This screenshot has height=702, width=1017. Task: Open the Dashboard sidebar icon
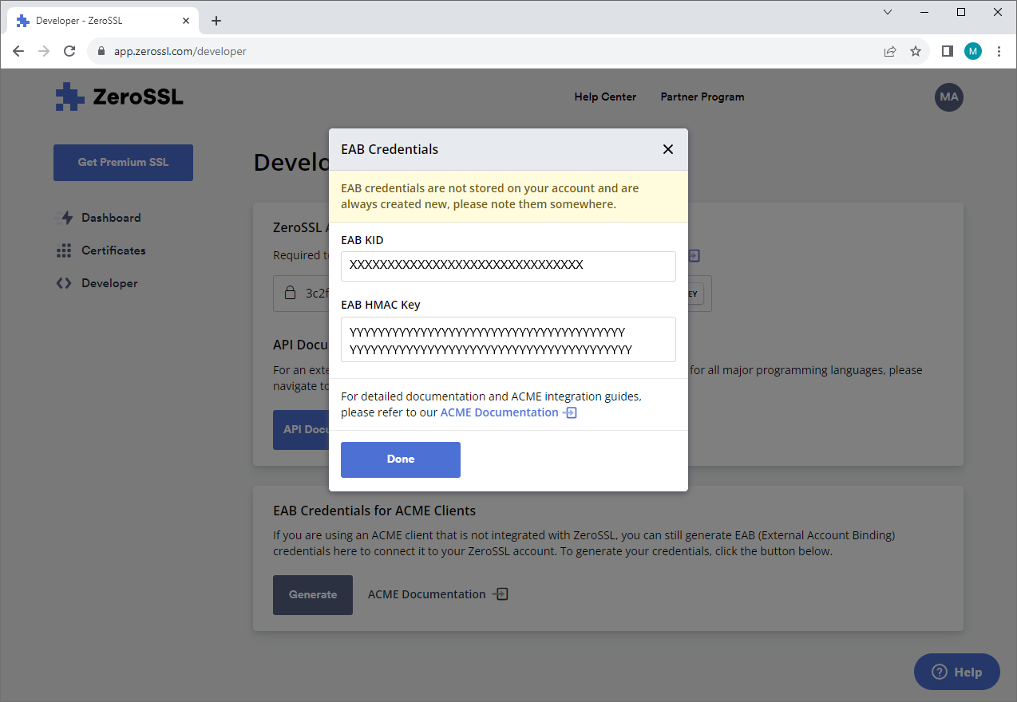64,217
